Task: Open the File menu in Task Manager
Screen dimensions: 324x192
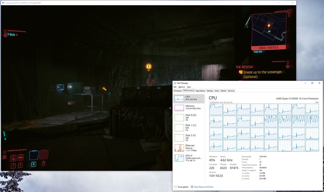Action: pos(175,87)
